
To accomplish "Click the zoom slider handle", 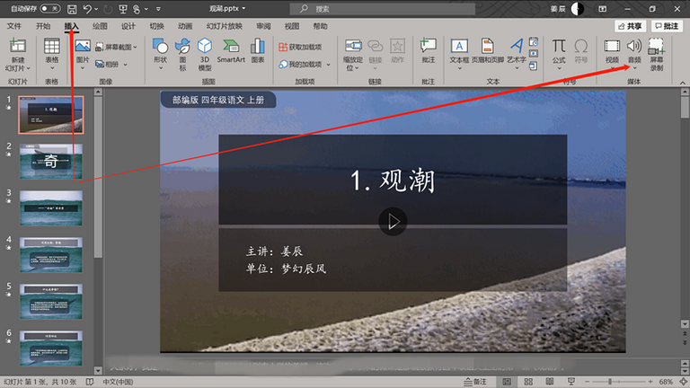I will [610, 382].
